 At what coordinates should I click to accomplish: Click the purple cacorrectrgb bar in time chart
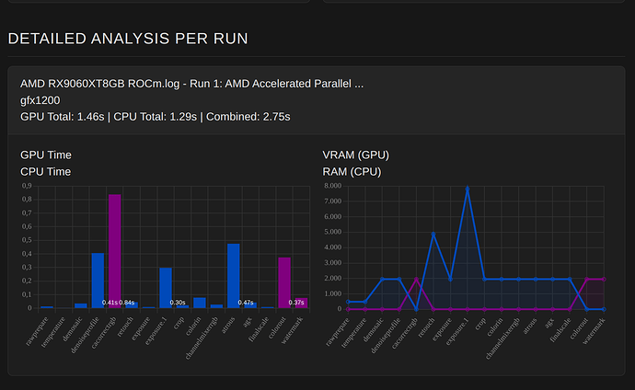coord(114,248)
